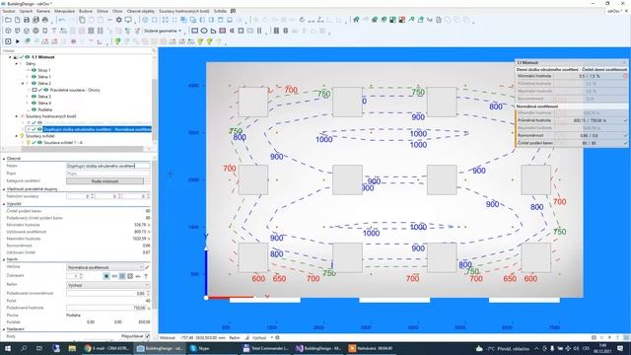631x355 pixels.
Task: Select the rectangle shape tool
Action: click(x=195, y=31)
